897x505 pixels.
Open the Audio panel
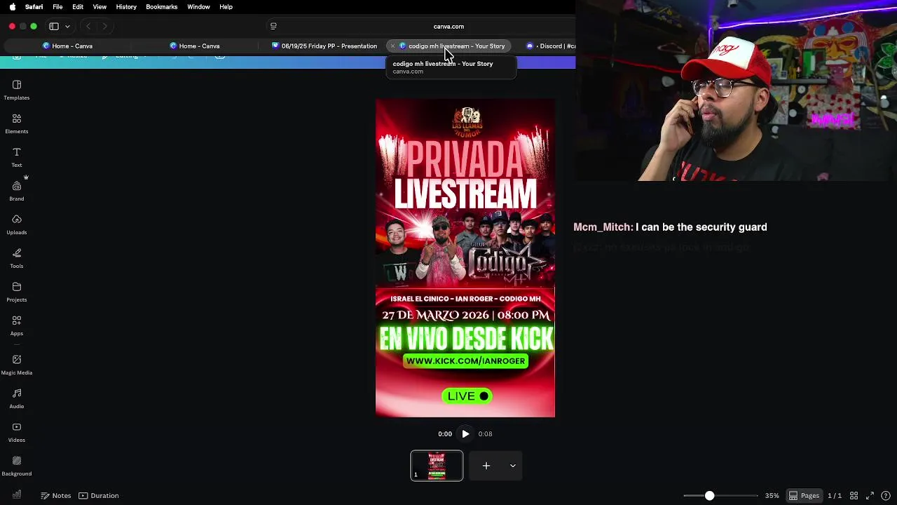pos(17,398)
